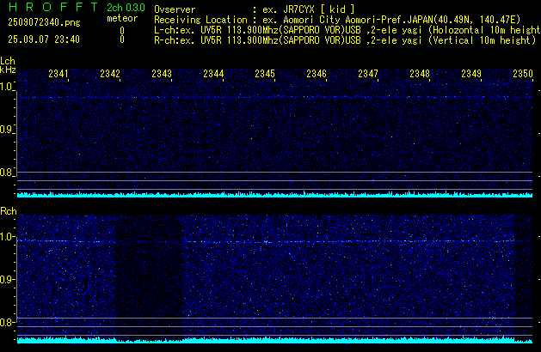
Task: Click the 2347 time marker
Action: click(x=368, y=74)
